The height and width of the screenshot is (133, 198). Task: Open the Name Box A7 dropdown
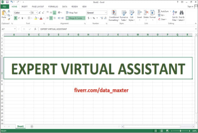tap(15, 29)
